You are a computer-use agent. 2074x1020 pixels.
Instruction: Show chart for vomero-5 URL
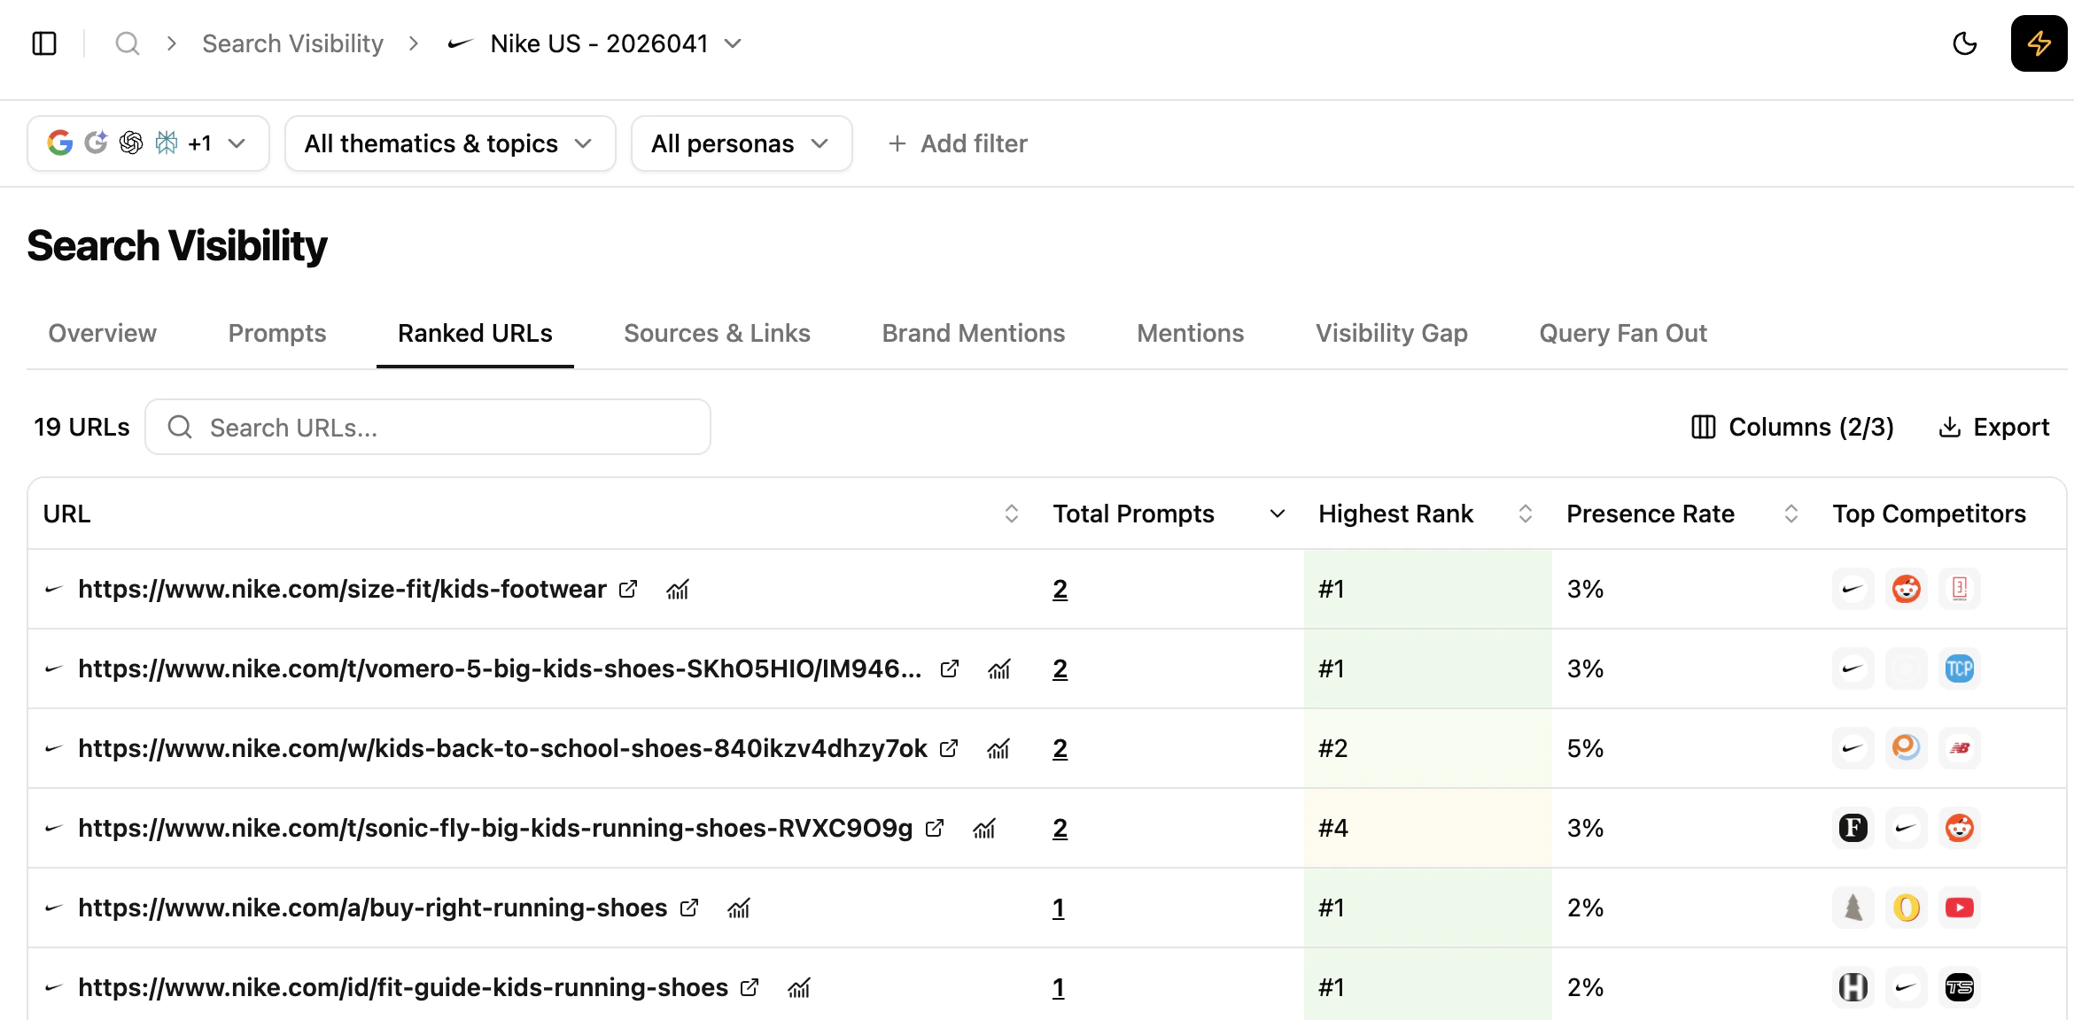click(x=999, y=668)
